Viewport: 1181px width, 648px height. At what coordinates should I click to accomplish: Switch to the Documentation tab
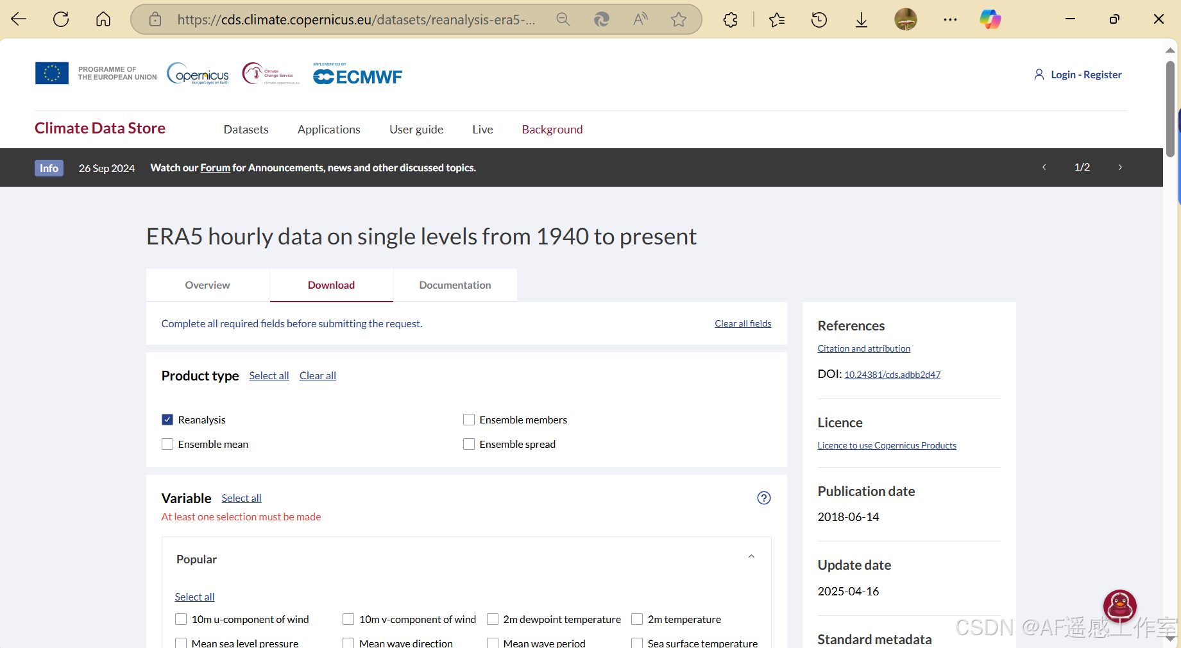coord(455,285)
